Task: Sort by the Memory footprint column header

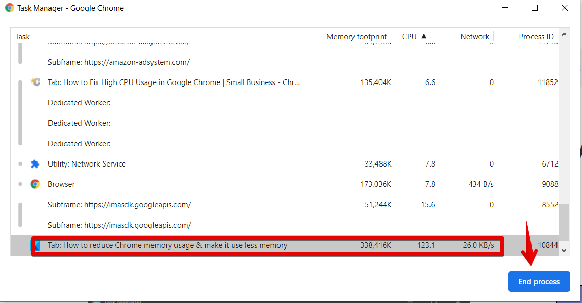Action: [346, 36]
